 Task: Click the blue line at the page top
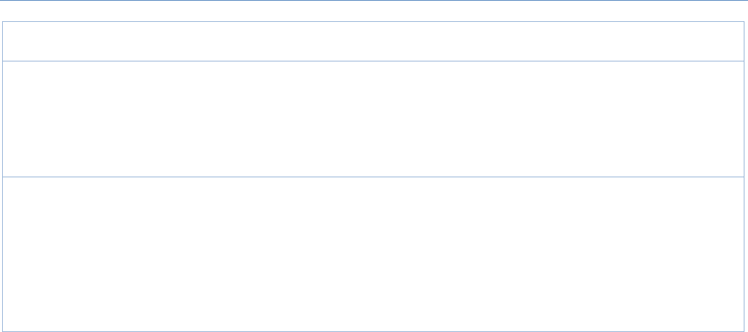(x=374, y=1)
